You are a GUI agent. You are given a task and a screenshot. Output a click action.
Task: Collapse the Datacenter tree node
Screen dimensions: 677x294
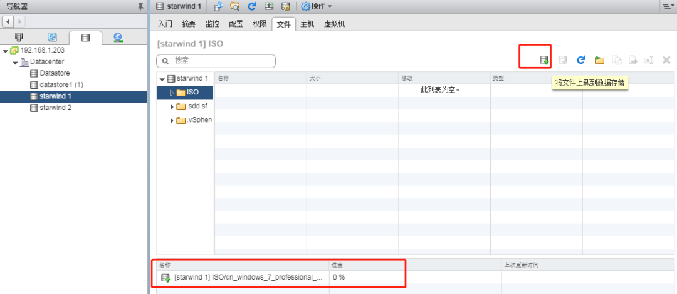pos(15,63)
